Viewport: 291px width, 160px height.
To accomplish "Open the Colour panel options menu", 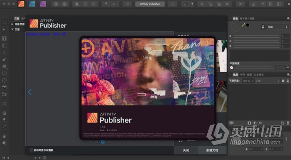I will (x=288, y=18).
